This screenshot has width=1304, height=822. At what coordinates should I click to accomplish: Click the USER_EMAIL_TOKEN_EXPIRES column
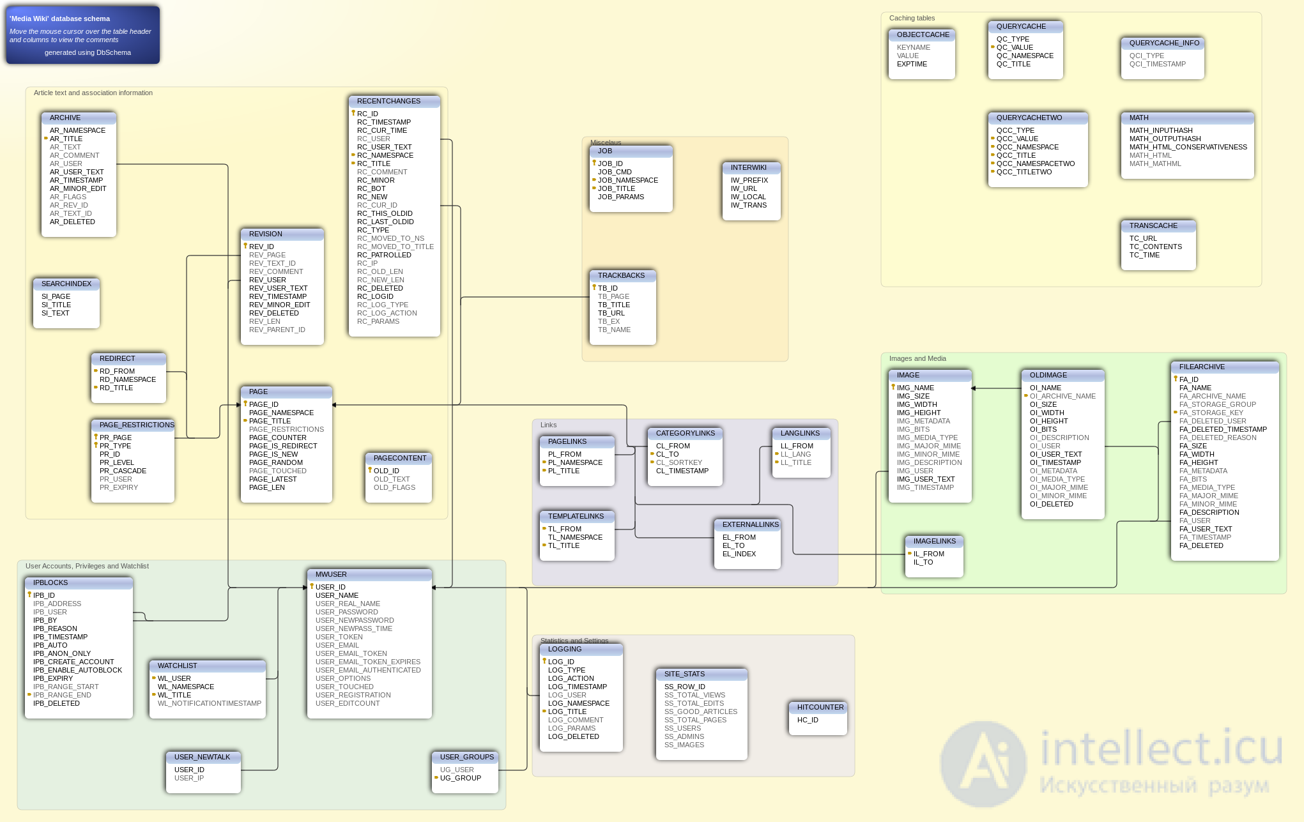pos(368,662)
